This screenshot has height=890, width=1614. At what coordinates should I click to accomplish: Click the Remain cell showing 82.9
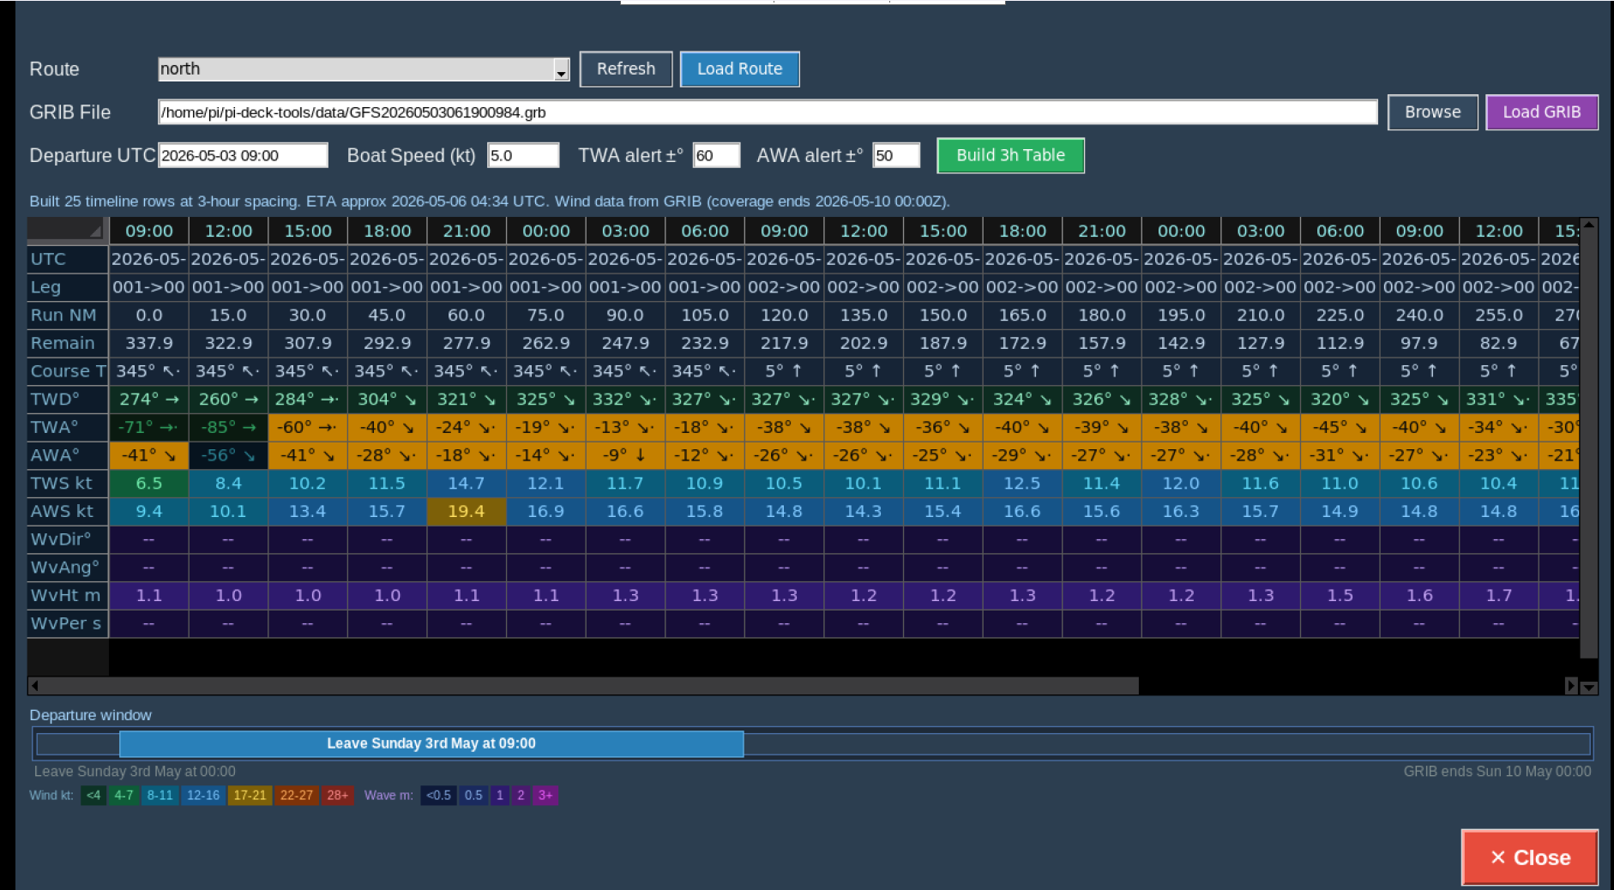1499,343
